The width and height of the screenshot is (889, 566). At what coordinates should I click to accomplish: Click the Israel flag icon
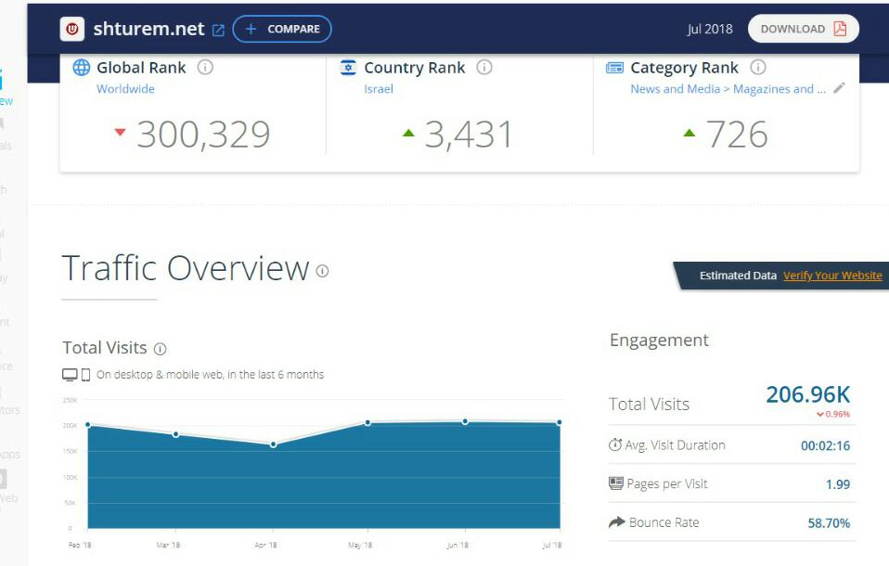coord(348,68)
